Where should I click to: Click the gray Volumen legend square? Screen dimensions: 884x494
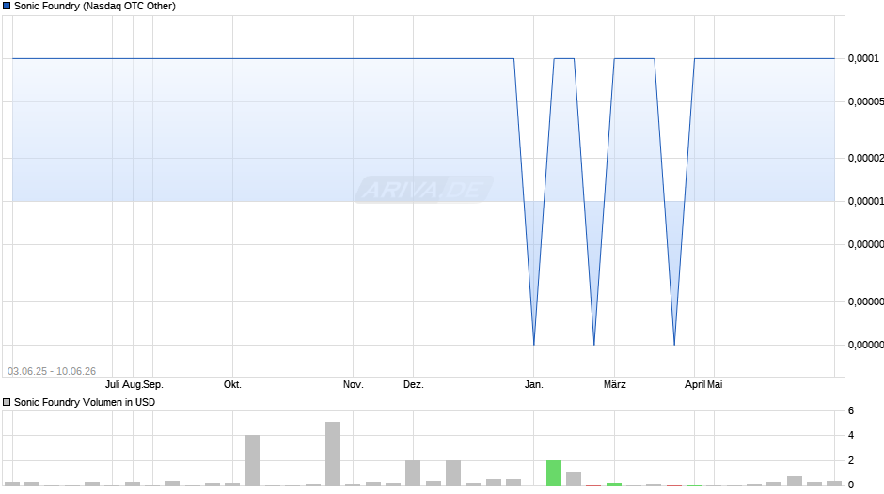tap(7, 402)
